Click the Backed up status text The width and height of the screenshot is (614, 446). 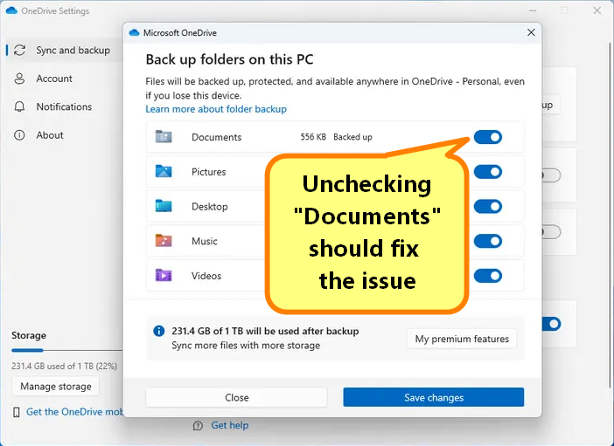coord(352,137)
